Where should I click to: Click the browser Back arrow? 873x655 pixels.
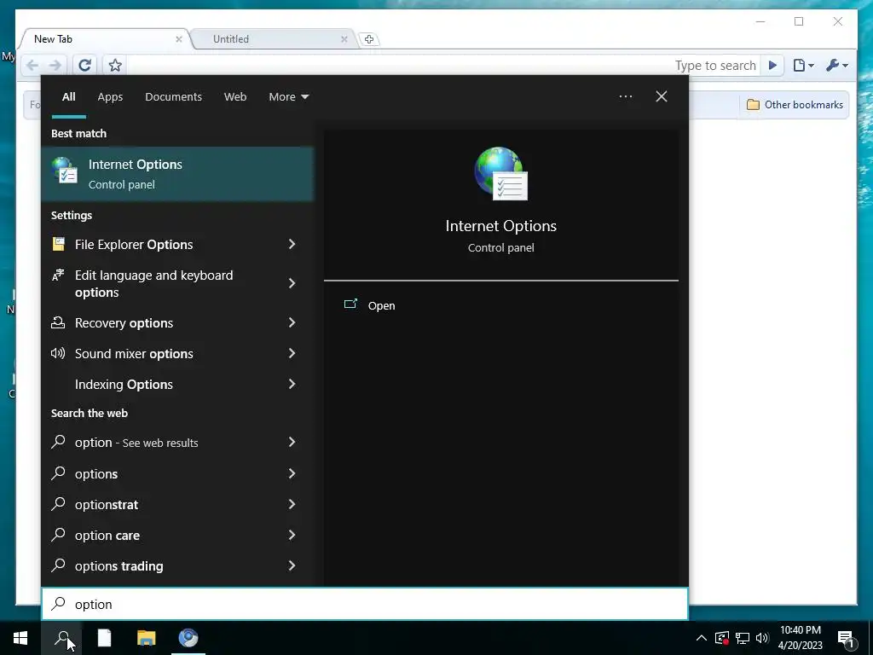pos(32,65)
